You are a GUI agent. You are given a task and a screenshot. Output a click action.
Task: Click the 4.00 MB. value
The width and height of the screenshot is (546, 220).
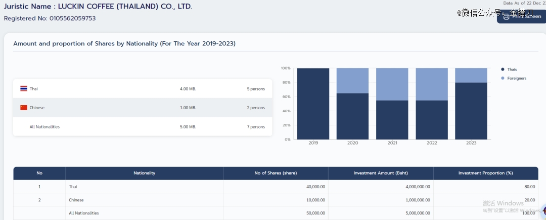[x=188, y=89]
